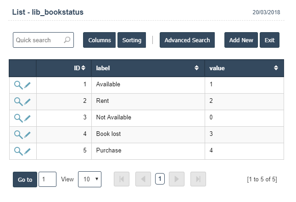Open Advanced Search
The image size is (296, 202).
pyautogui.click(x=187, y=40)
